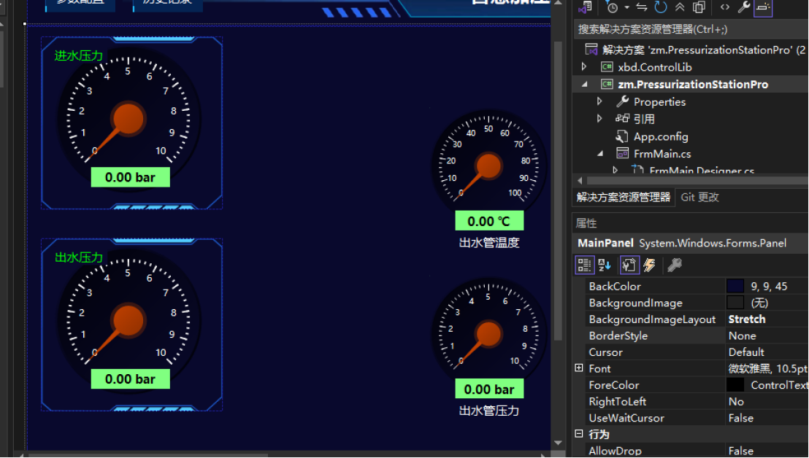This screenshot has height=458, width=809.
Task: Click the FrmMain.cs form icon
Action: (622, 154)
